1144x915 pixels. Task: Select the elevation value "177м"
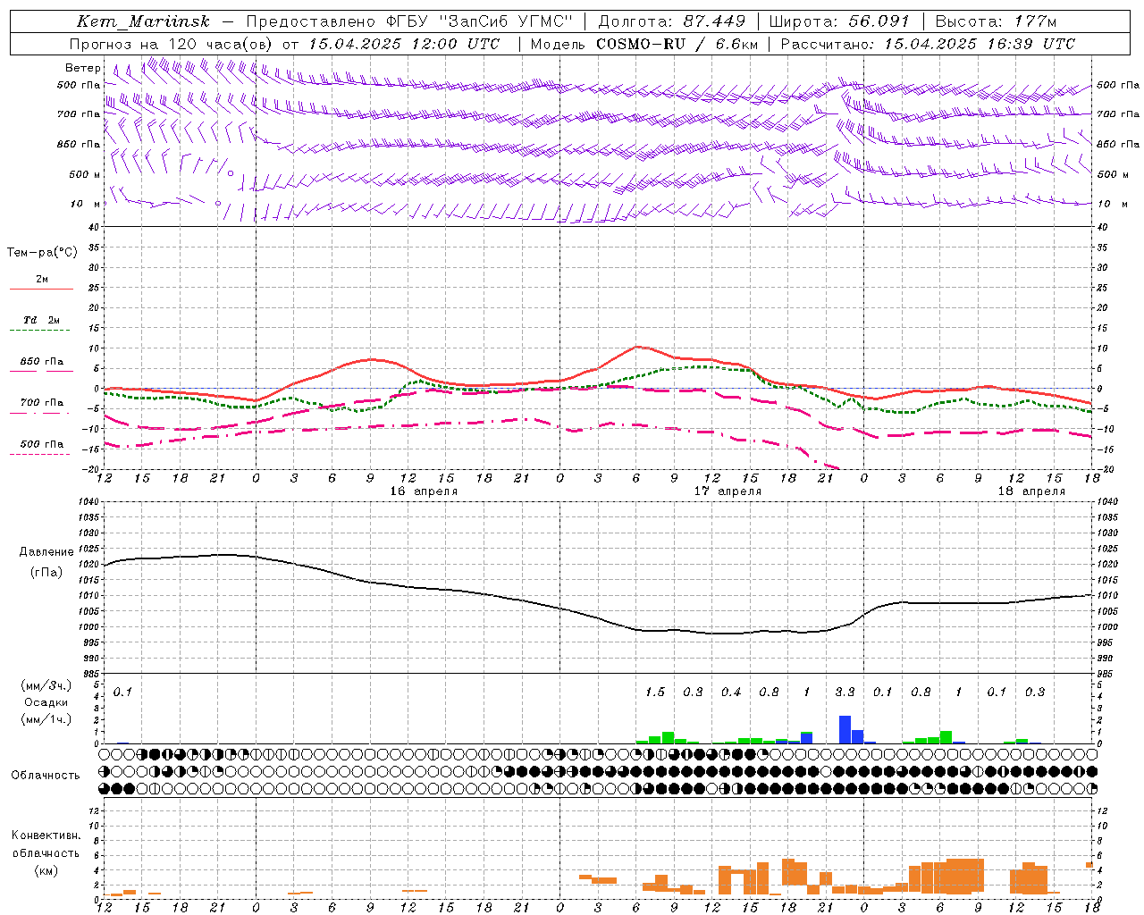(1035, 21)
